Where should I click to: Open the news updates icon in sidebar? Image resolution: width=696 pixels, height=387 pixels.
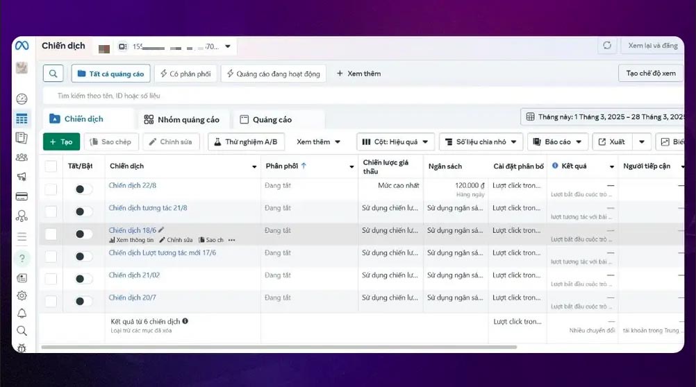(22, 278)
